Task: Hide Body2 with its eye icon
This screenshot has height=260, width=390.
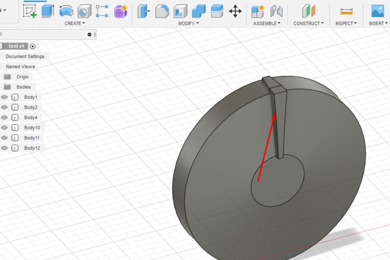Action: click(4, 107)
